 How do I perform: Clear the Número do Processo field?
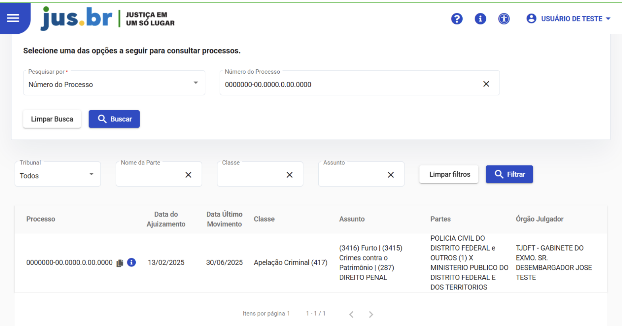tap(486, 84)
